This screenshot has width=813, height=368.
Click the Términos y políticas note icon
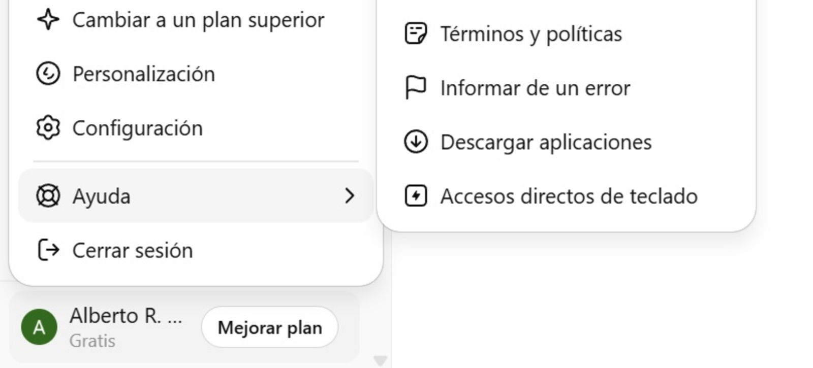point(416,34)
